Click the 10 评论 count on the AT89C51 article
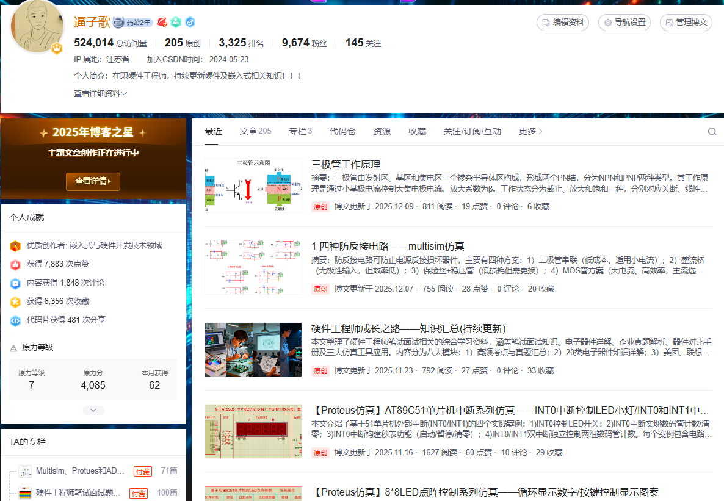This screenshot has width=724, height=501. 514,453
